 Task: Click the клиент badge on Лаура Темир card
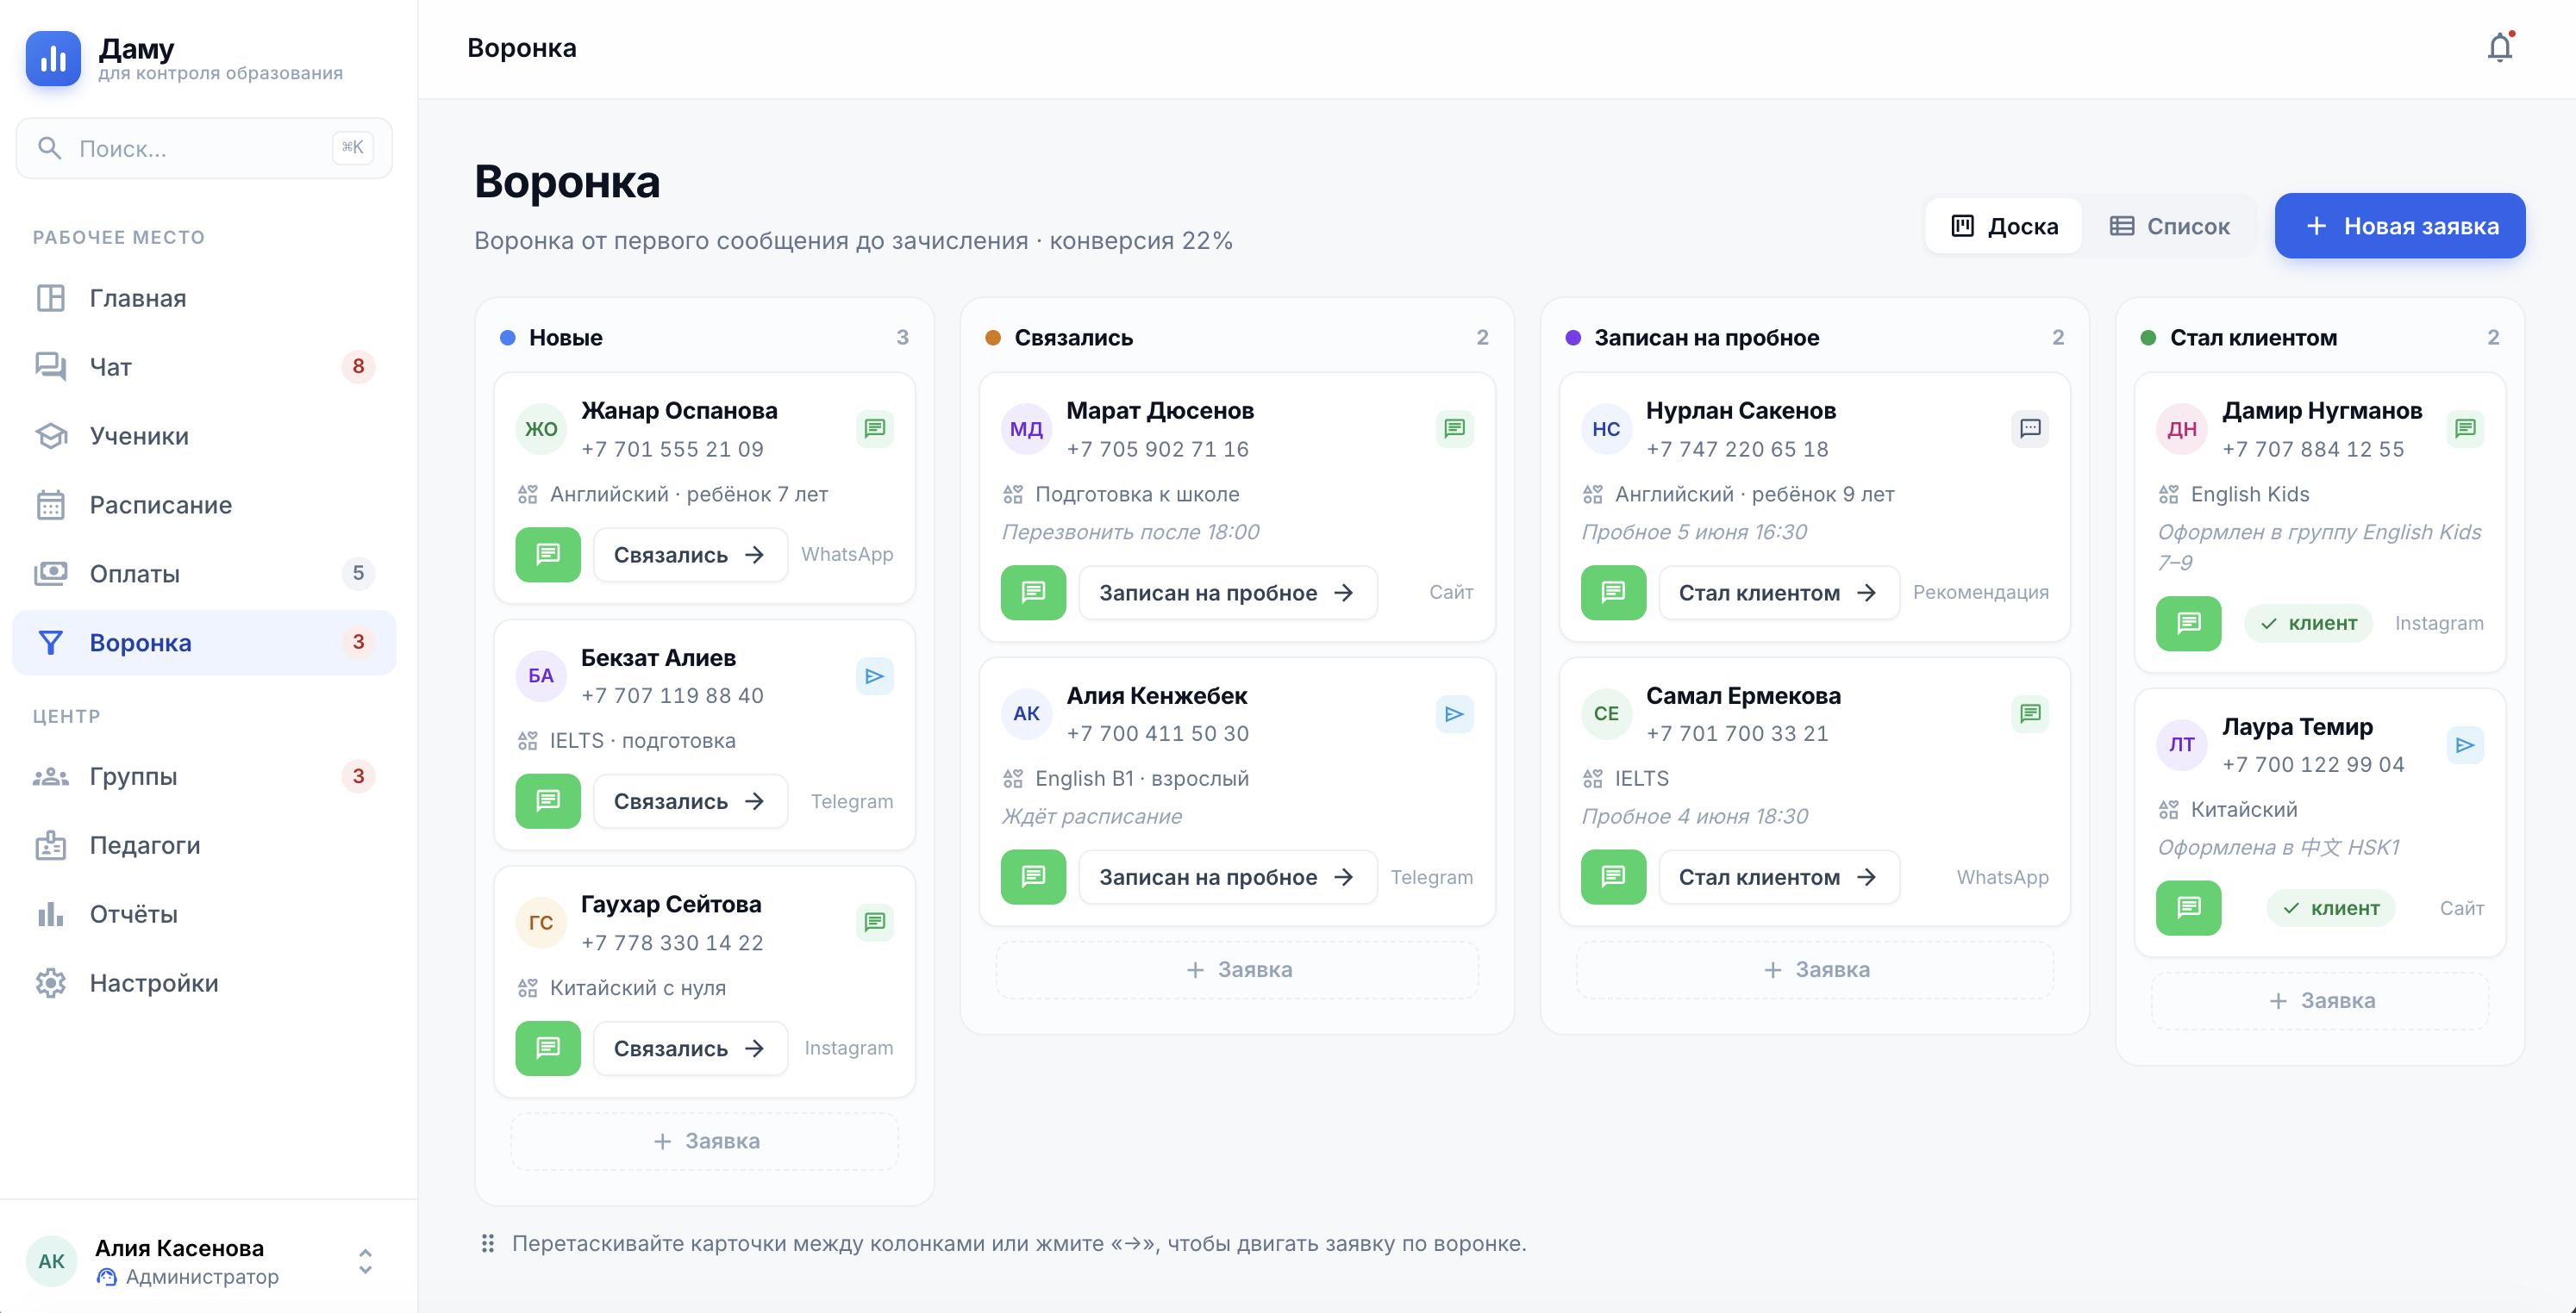coord(2330,908)
